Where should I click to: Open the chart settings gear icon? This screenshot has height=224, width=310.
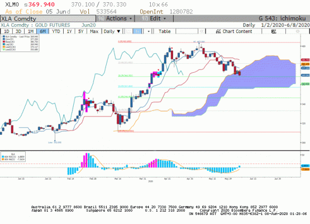tap(297, 31)
